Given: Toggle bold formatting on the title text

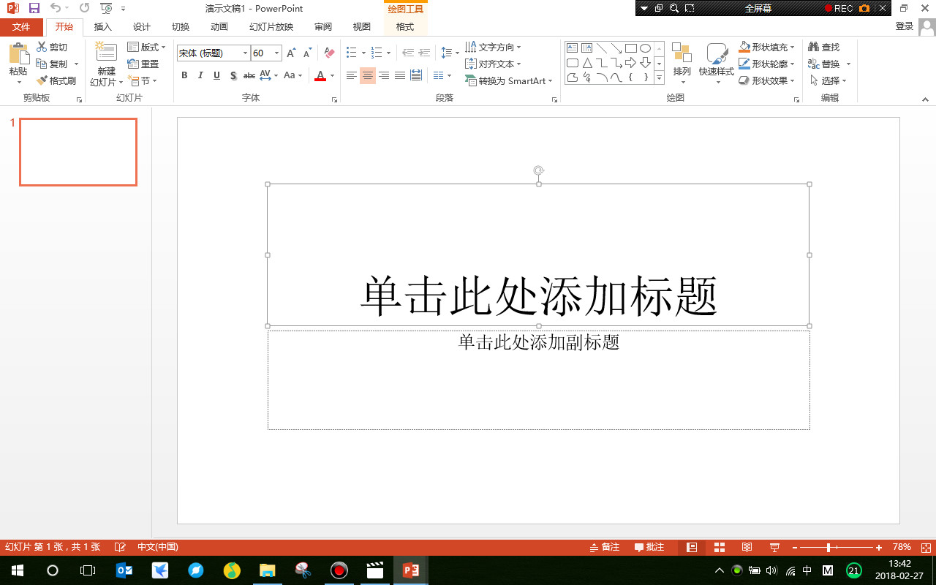Looking at the screenshot, I should coord(184,75).
